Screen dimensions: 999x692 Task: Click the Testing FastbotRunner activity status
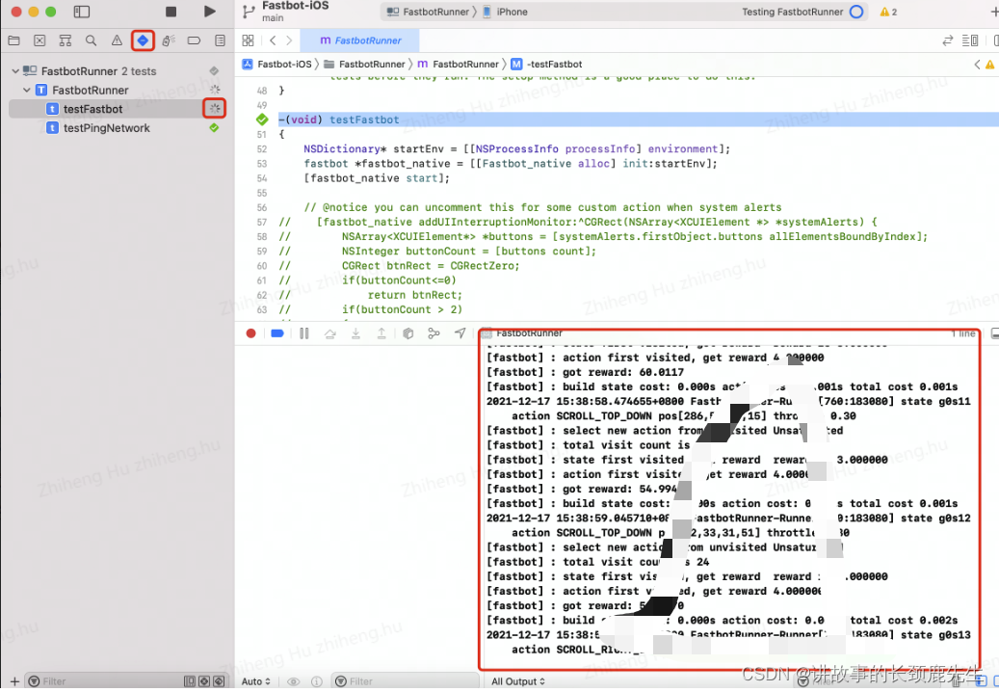(792, 12)
